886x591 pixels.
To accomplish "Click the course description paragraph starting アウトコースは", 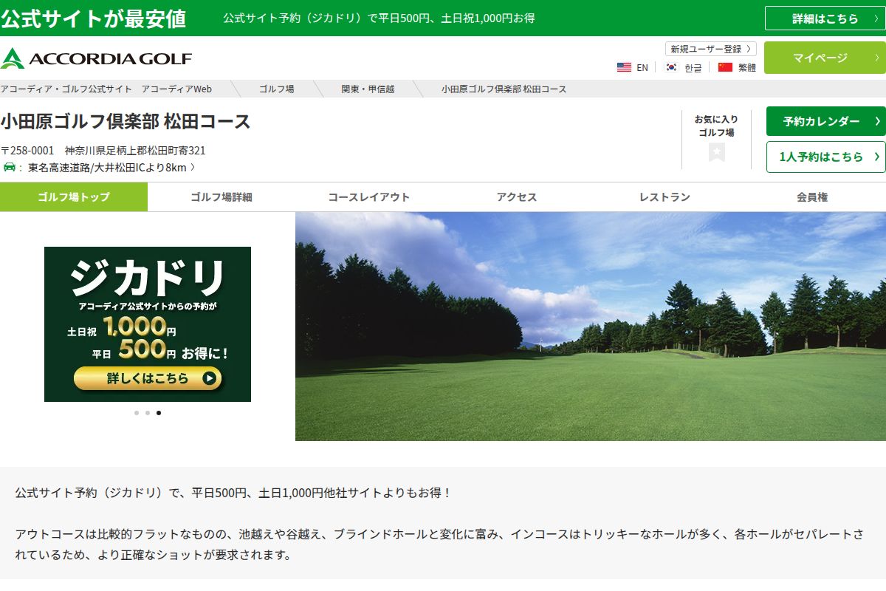I will pyautogui.click(x=439, y=544).
